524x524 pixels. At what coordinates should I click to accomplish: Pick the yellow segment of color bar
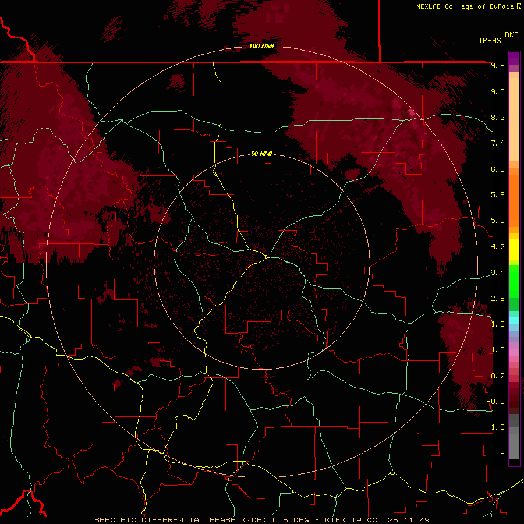coord(514,249)
